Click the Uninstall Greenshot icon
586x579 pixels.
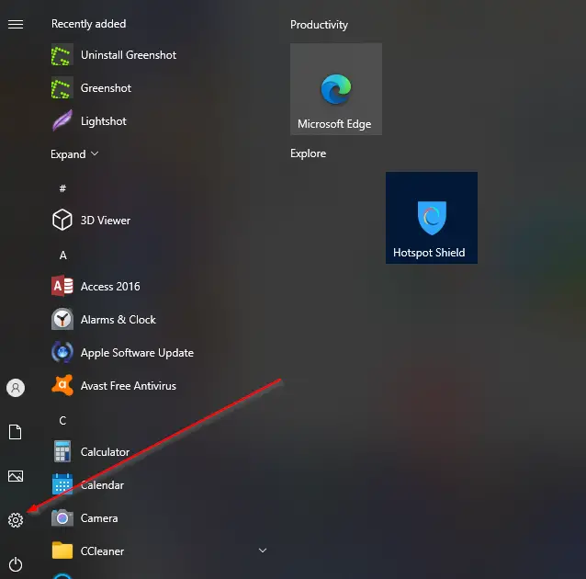(x=62, y=55)
